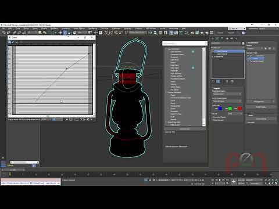This screenshot has width=279, height=209.
Task: Toggle Pin Stack under the modifier stack
Action: click(213, 81)
